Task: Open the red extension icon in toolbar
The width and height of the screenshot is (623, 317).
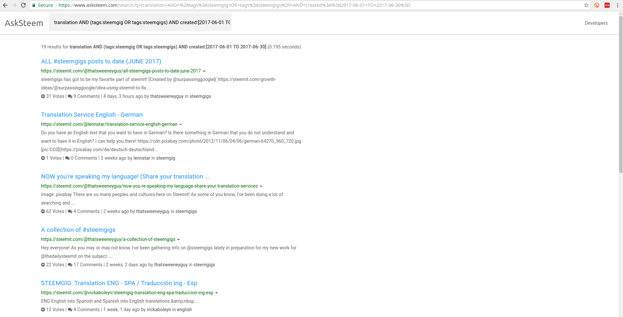Action: [x=607, y=5]
